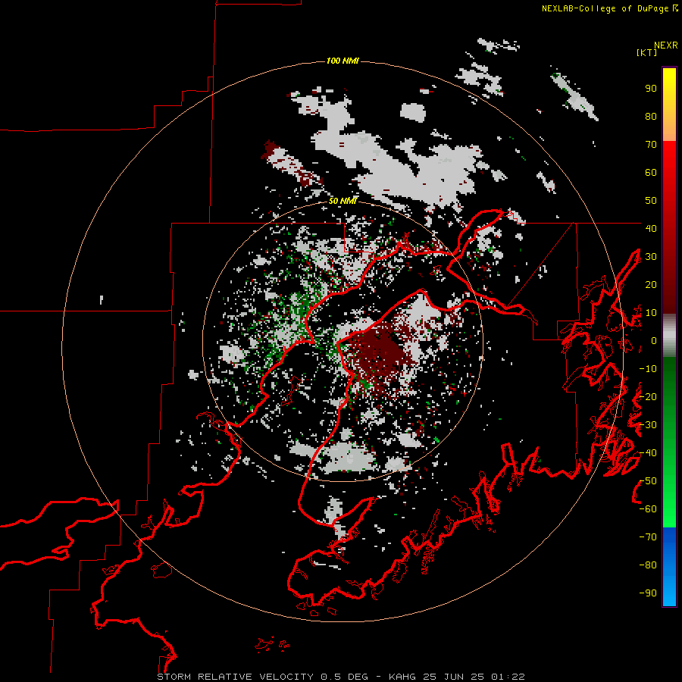Screen dimensions: 682x682
Task: Click the 90 value on velocity scale
Action: tap(651, 89)
